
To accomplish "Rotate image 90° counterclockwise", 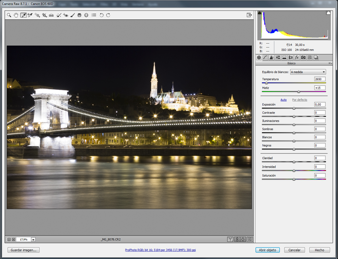I will click(101, 15).
